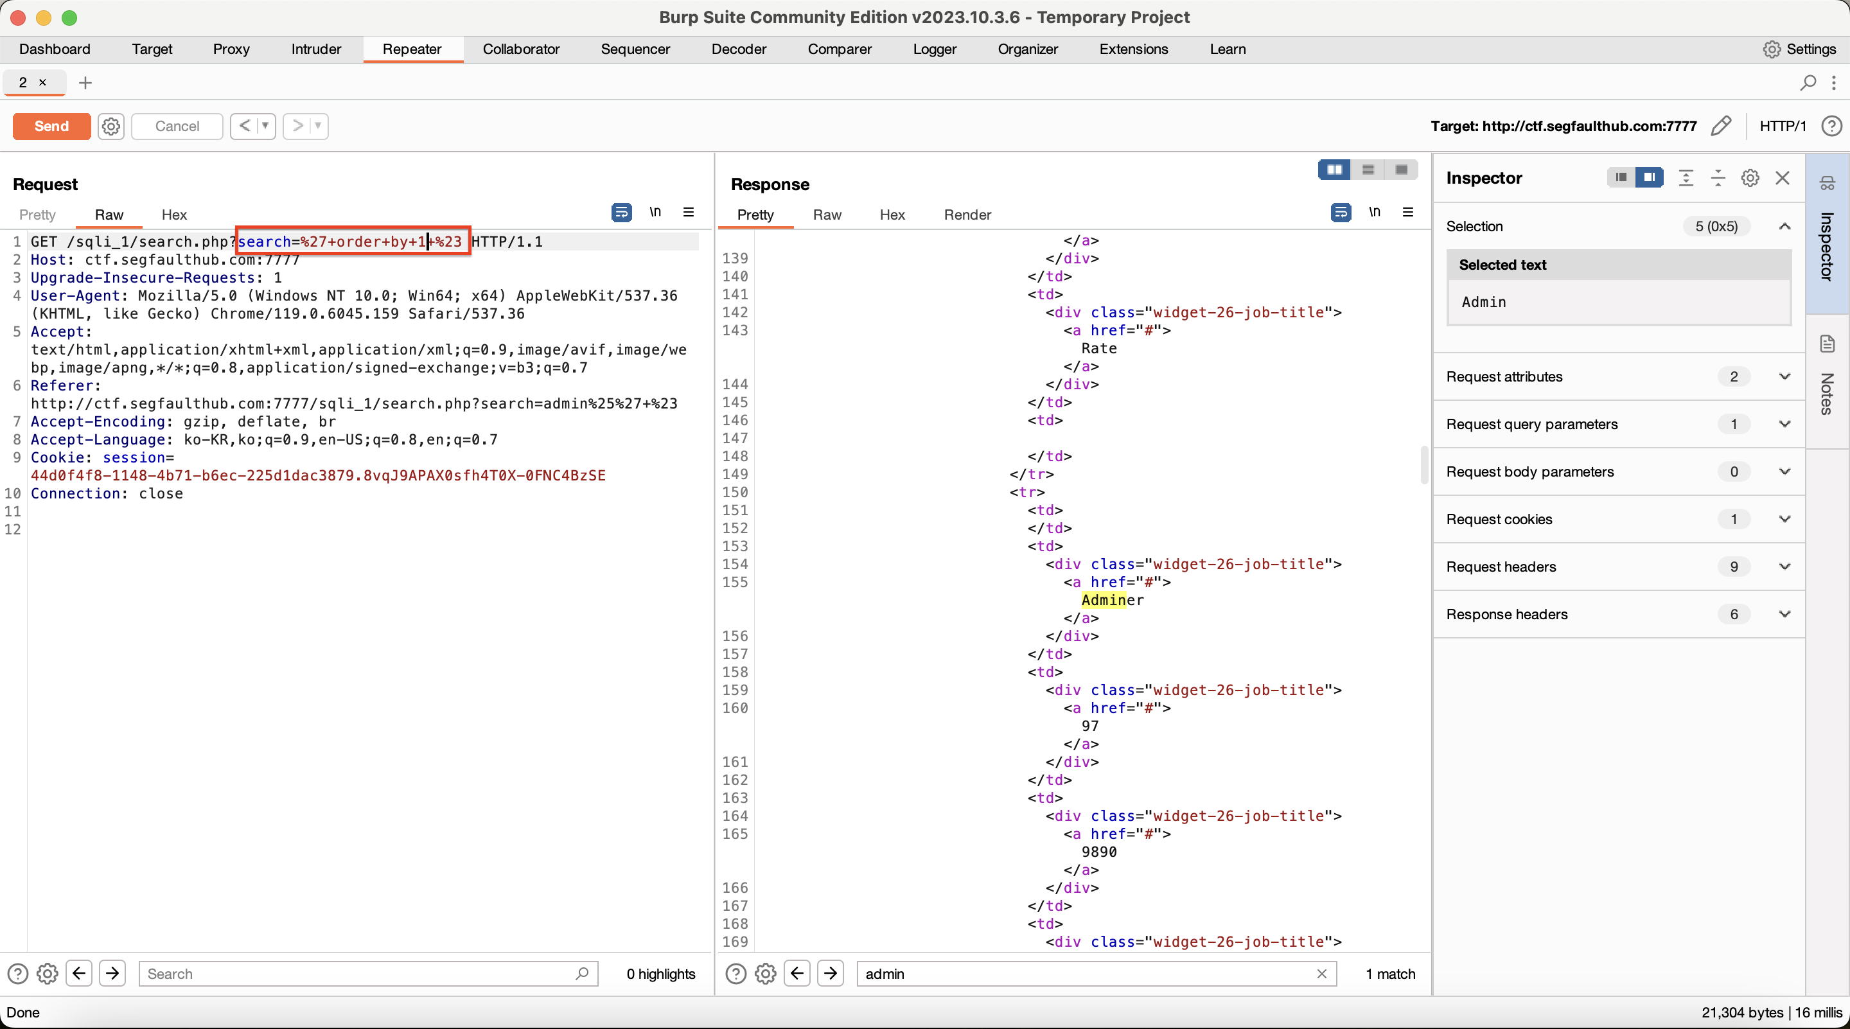
Task: Open the Extensions tab
Action: click(1133, 49)
